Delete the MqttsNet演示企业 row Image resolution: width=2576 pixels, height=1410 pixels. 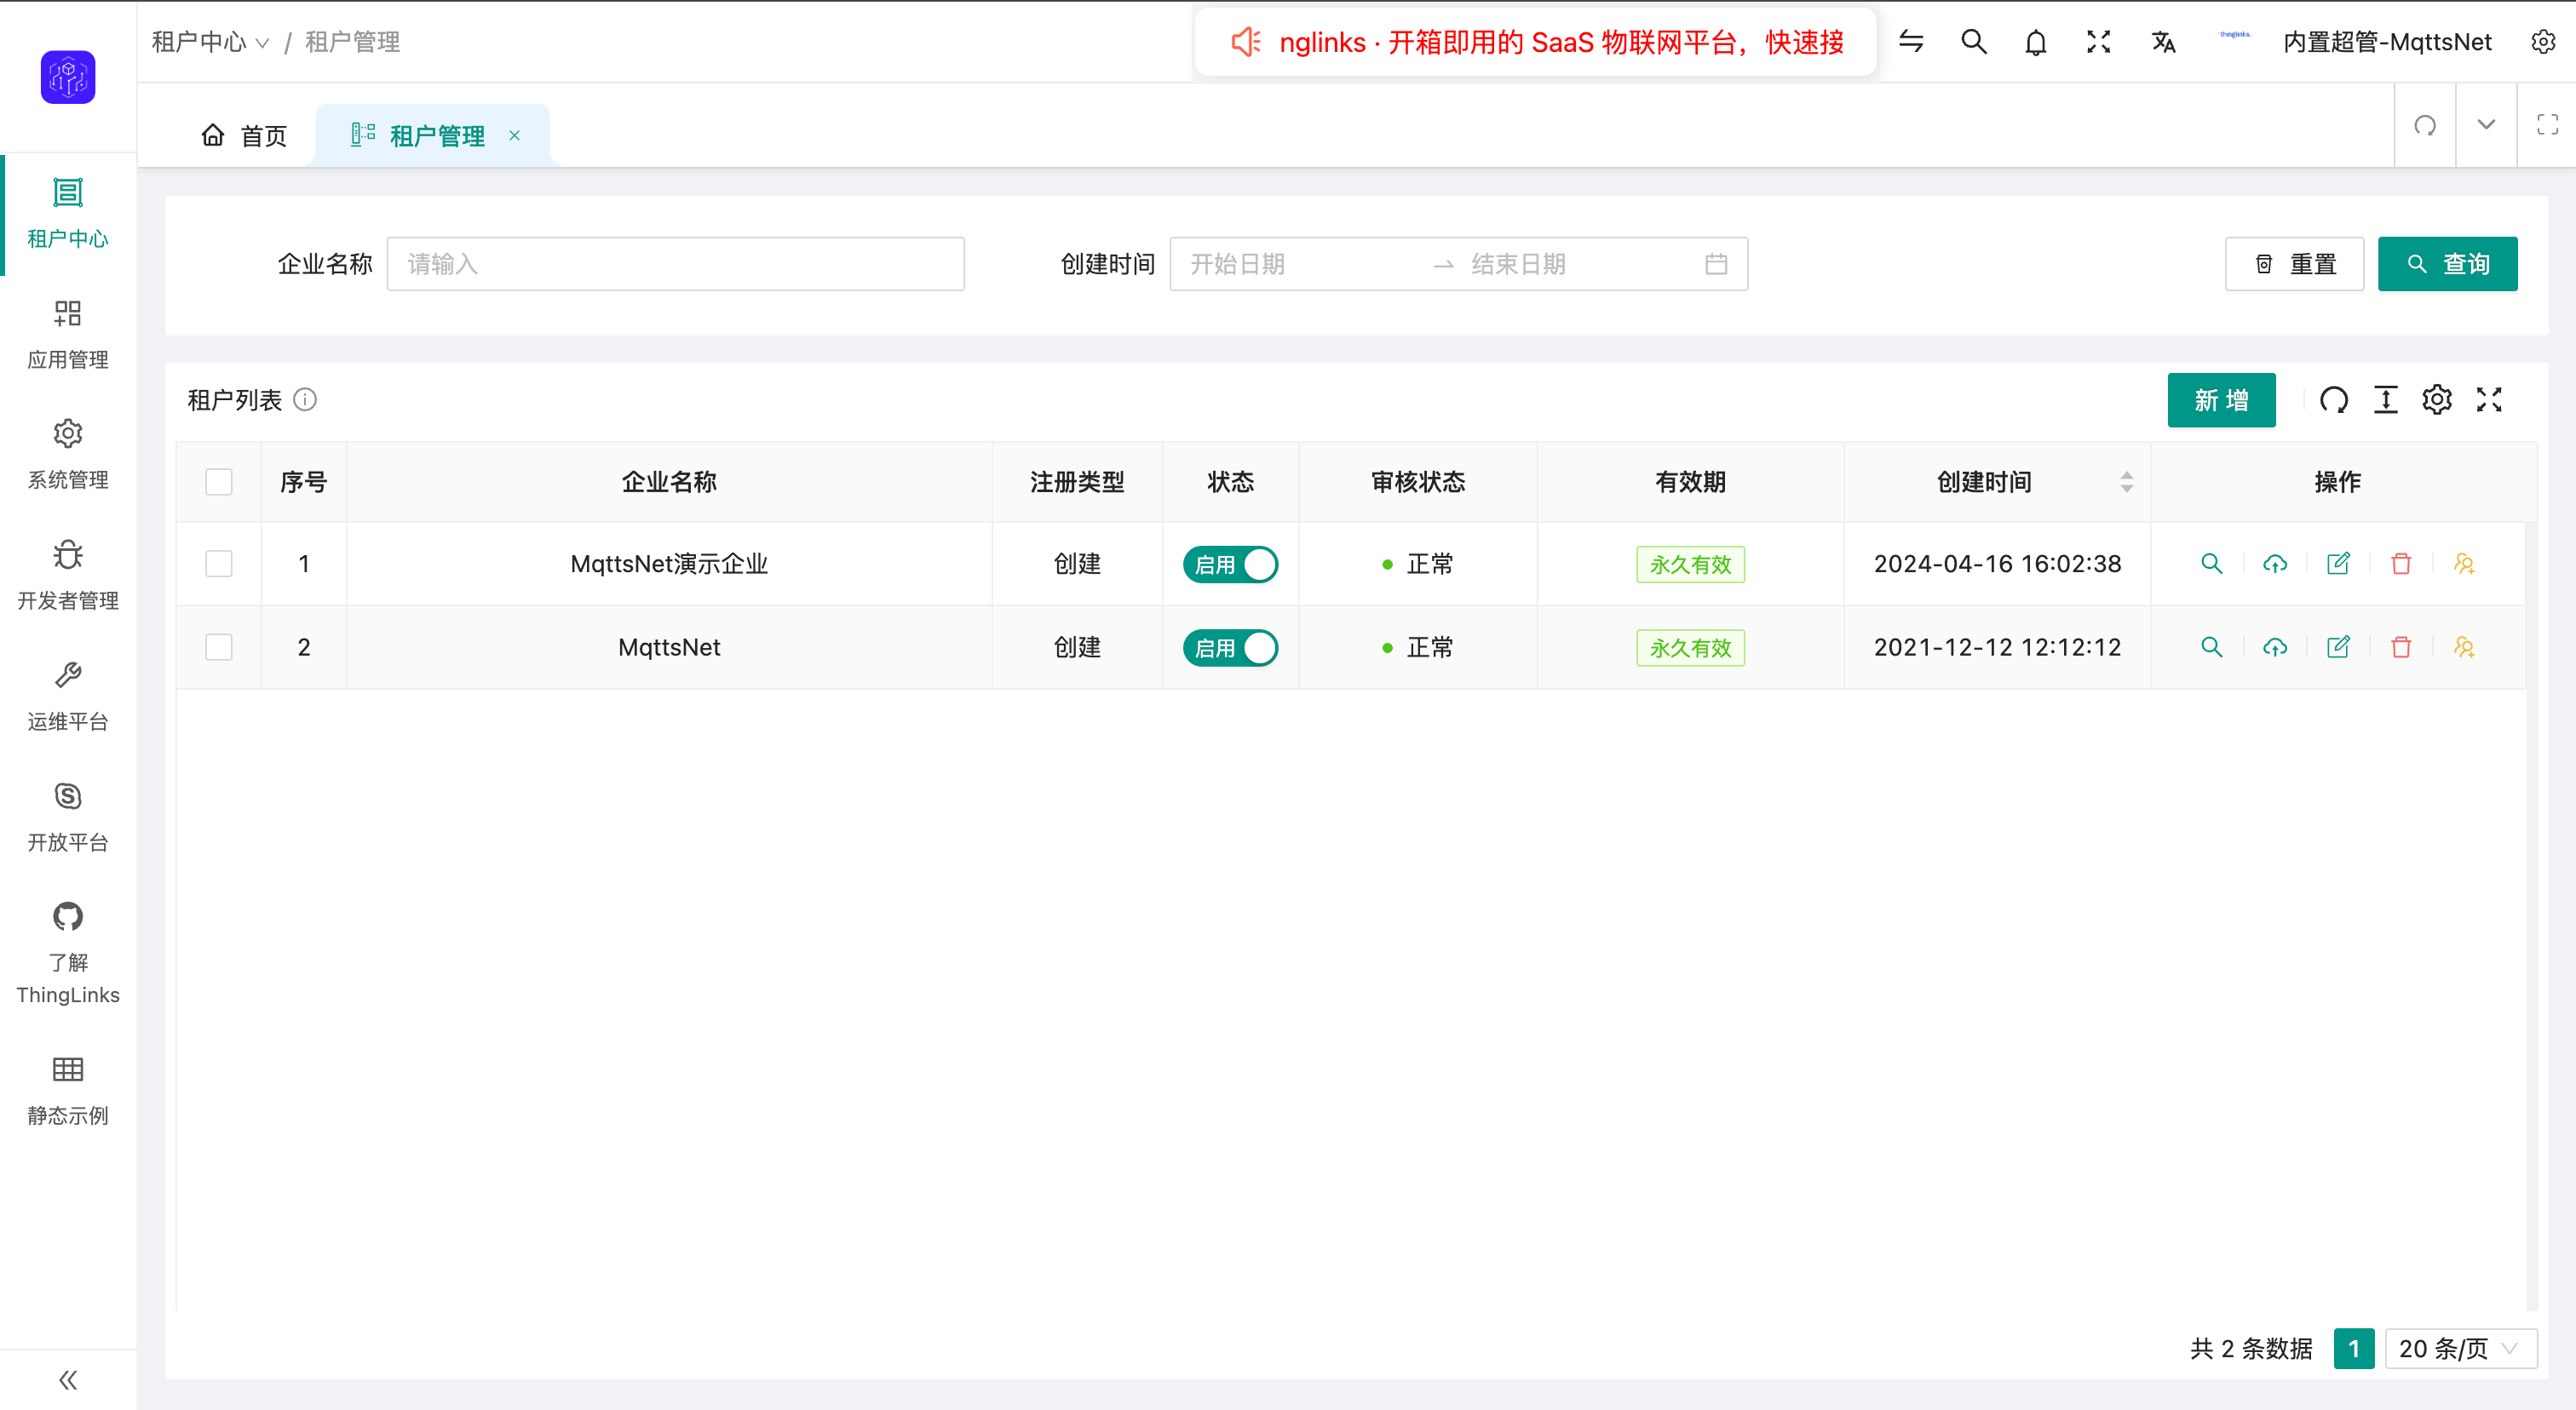2401,564
